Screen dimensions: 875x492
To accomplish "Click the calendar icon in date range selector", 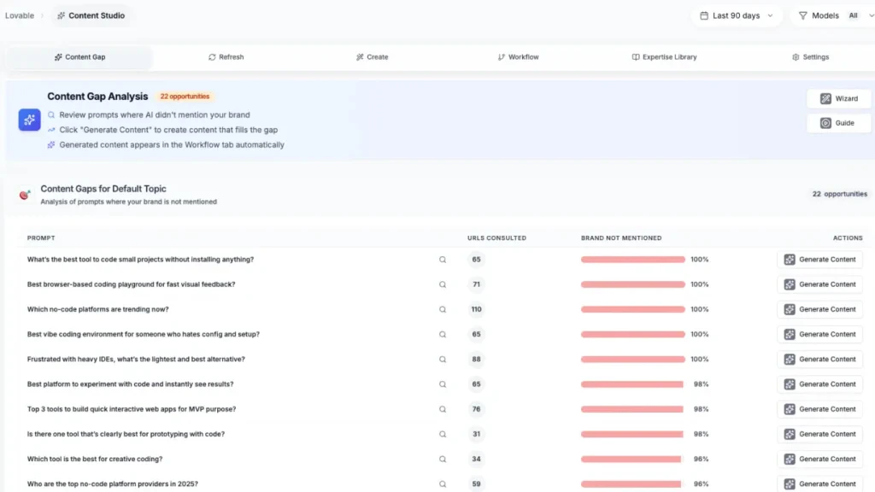I will (704, 15).
